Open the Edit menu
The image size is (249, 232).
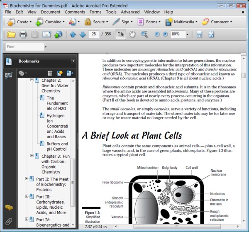(19, 12)
